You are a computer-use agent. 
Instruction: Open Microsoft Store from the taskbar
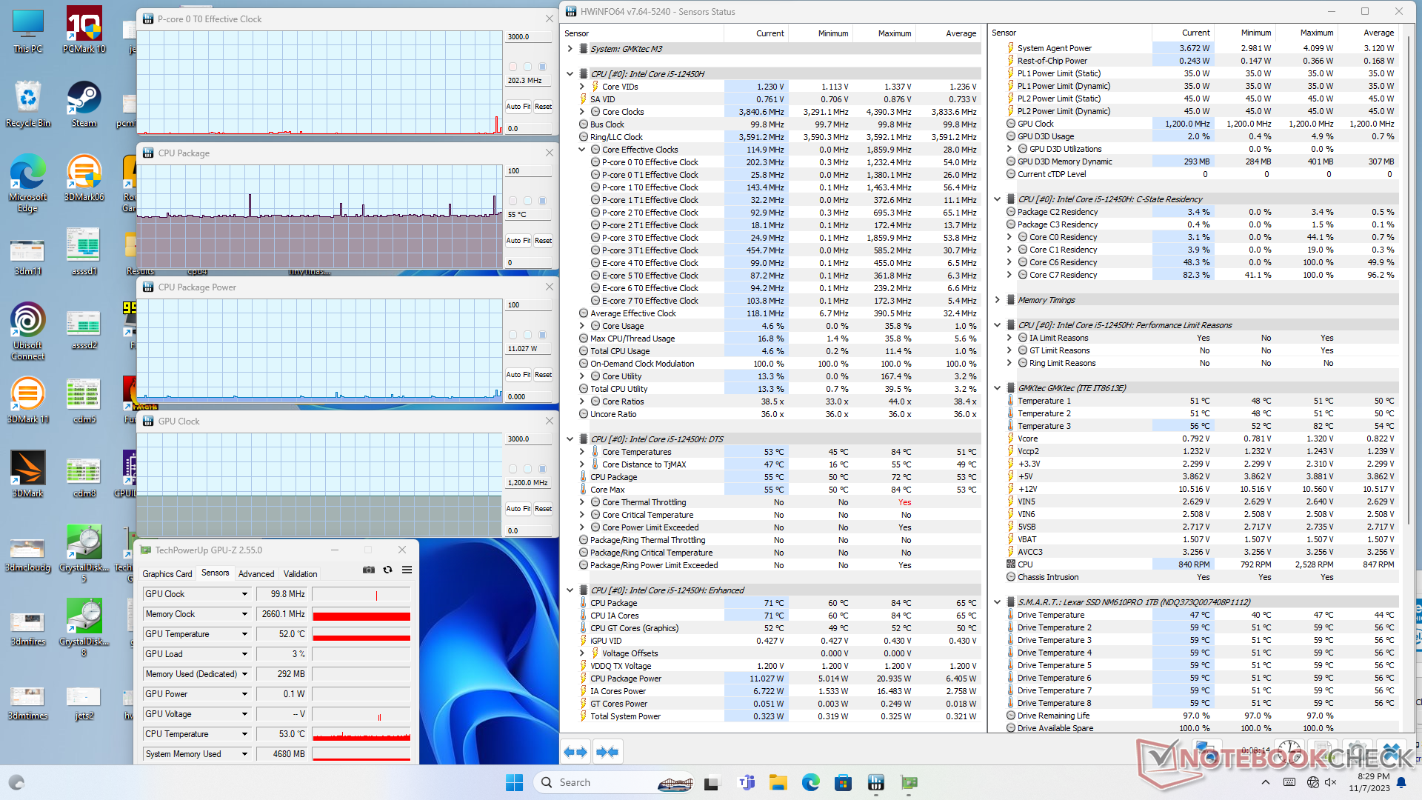pos(843,782)
